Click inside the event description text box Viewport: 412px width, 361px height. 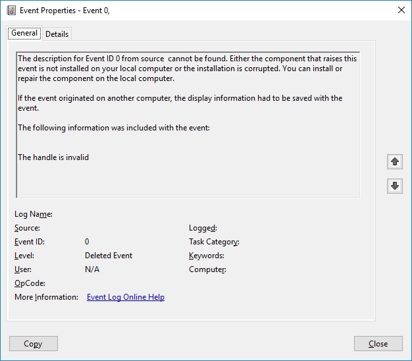click(x=188, y=125)
